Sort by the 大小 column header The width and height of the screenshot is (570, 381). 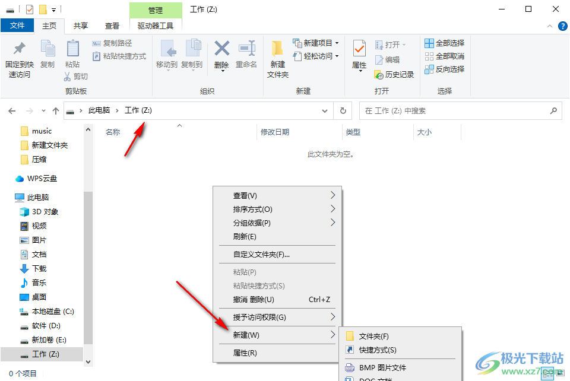tap(424, 132)
